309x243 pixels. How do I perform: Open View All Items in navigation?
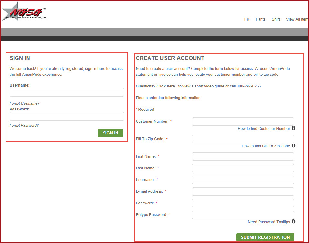point(297,19)
